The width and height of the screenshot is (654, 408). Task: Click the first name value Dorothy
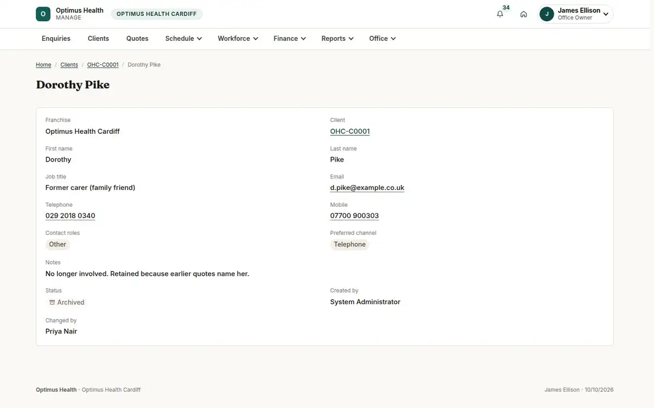click(x=58, y=160)
